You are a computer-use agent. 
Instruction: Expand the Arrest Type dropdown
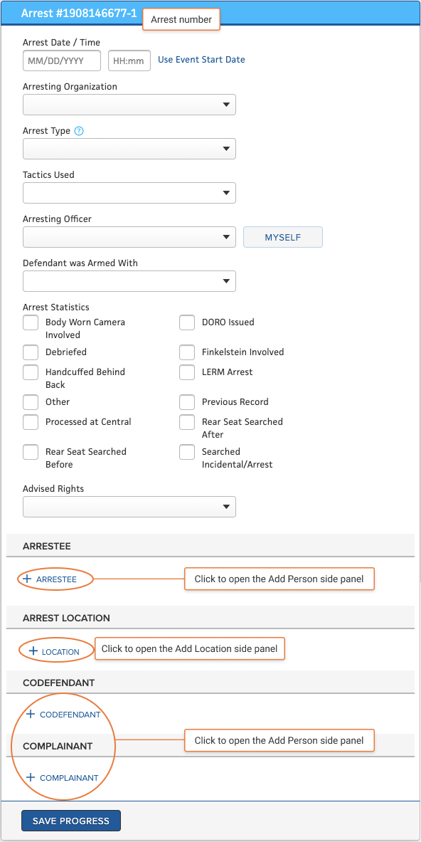click(129, 149)
